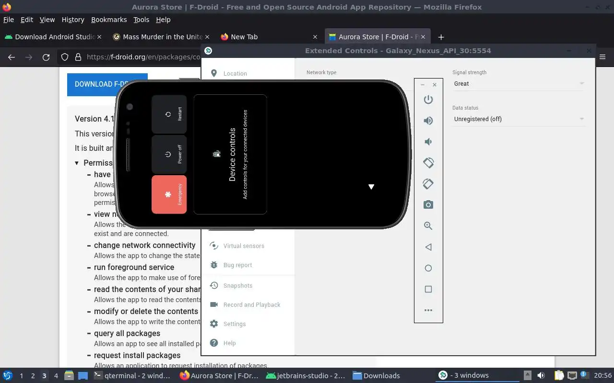The width and height of the screenshot is (614, 383).
Task: Open Data status dropdown showing Unregistered (off)
Action: point(519,119)
